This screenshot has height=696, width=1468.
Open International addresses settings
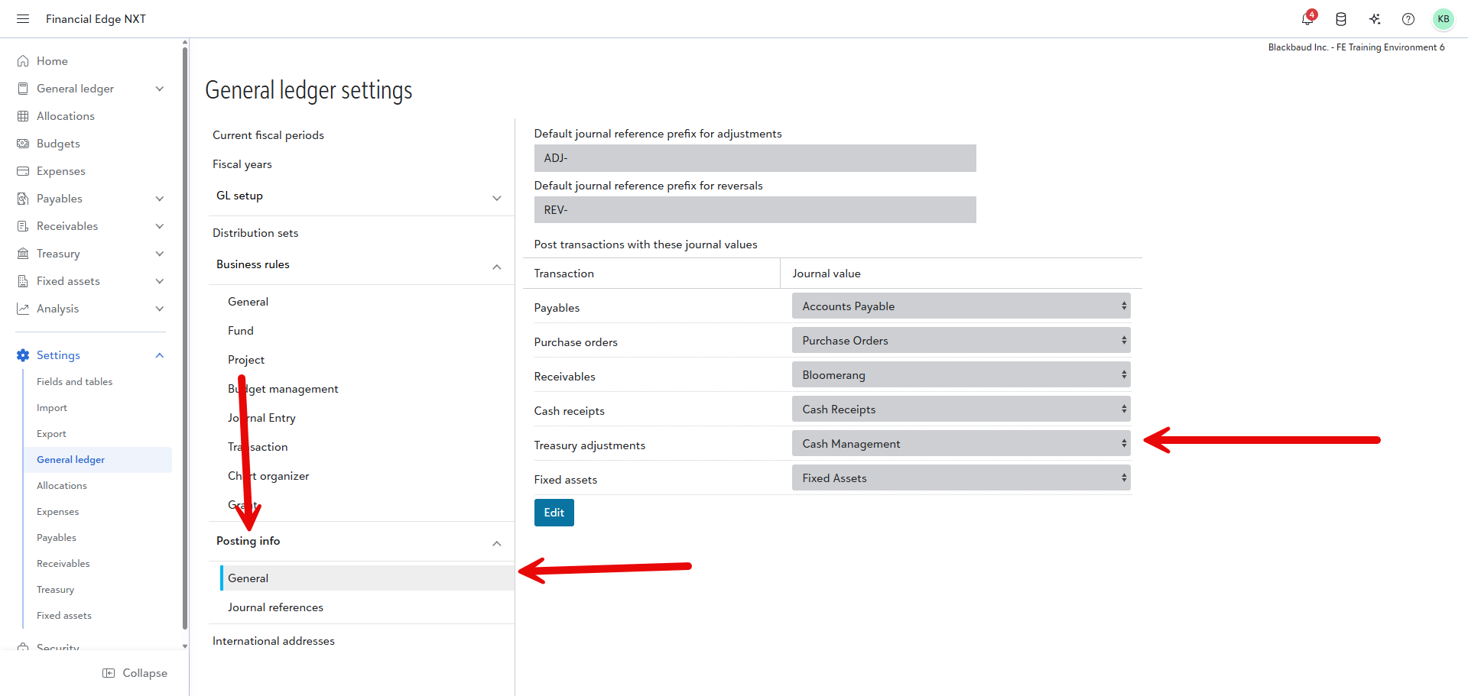point(274,641)
